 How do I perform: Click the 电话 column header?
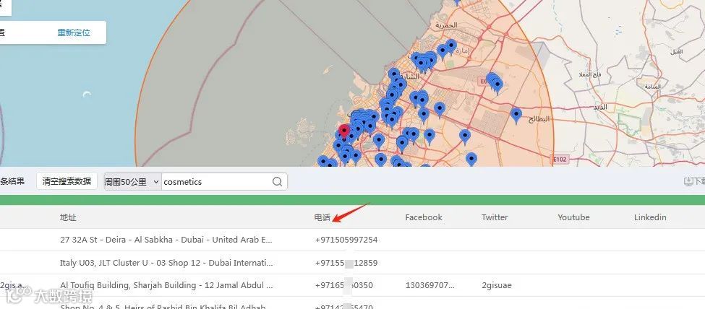(x=322, y=217)
